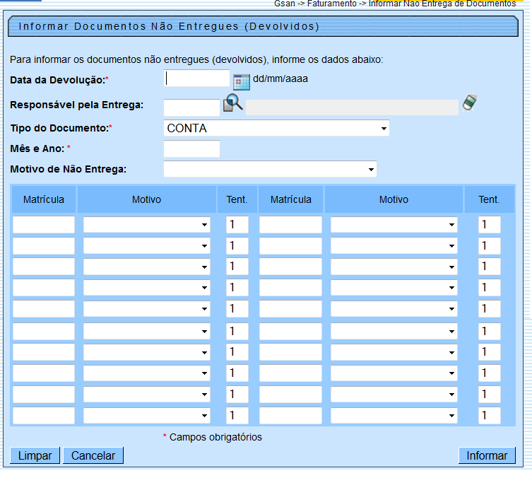Select first row right Matrícula field
The image size is (532, 478).
(290, 225)
